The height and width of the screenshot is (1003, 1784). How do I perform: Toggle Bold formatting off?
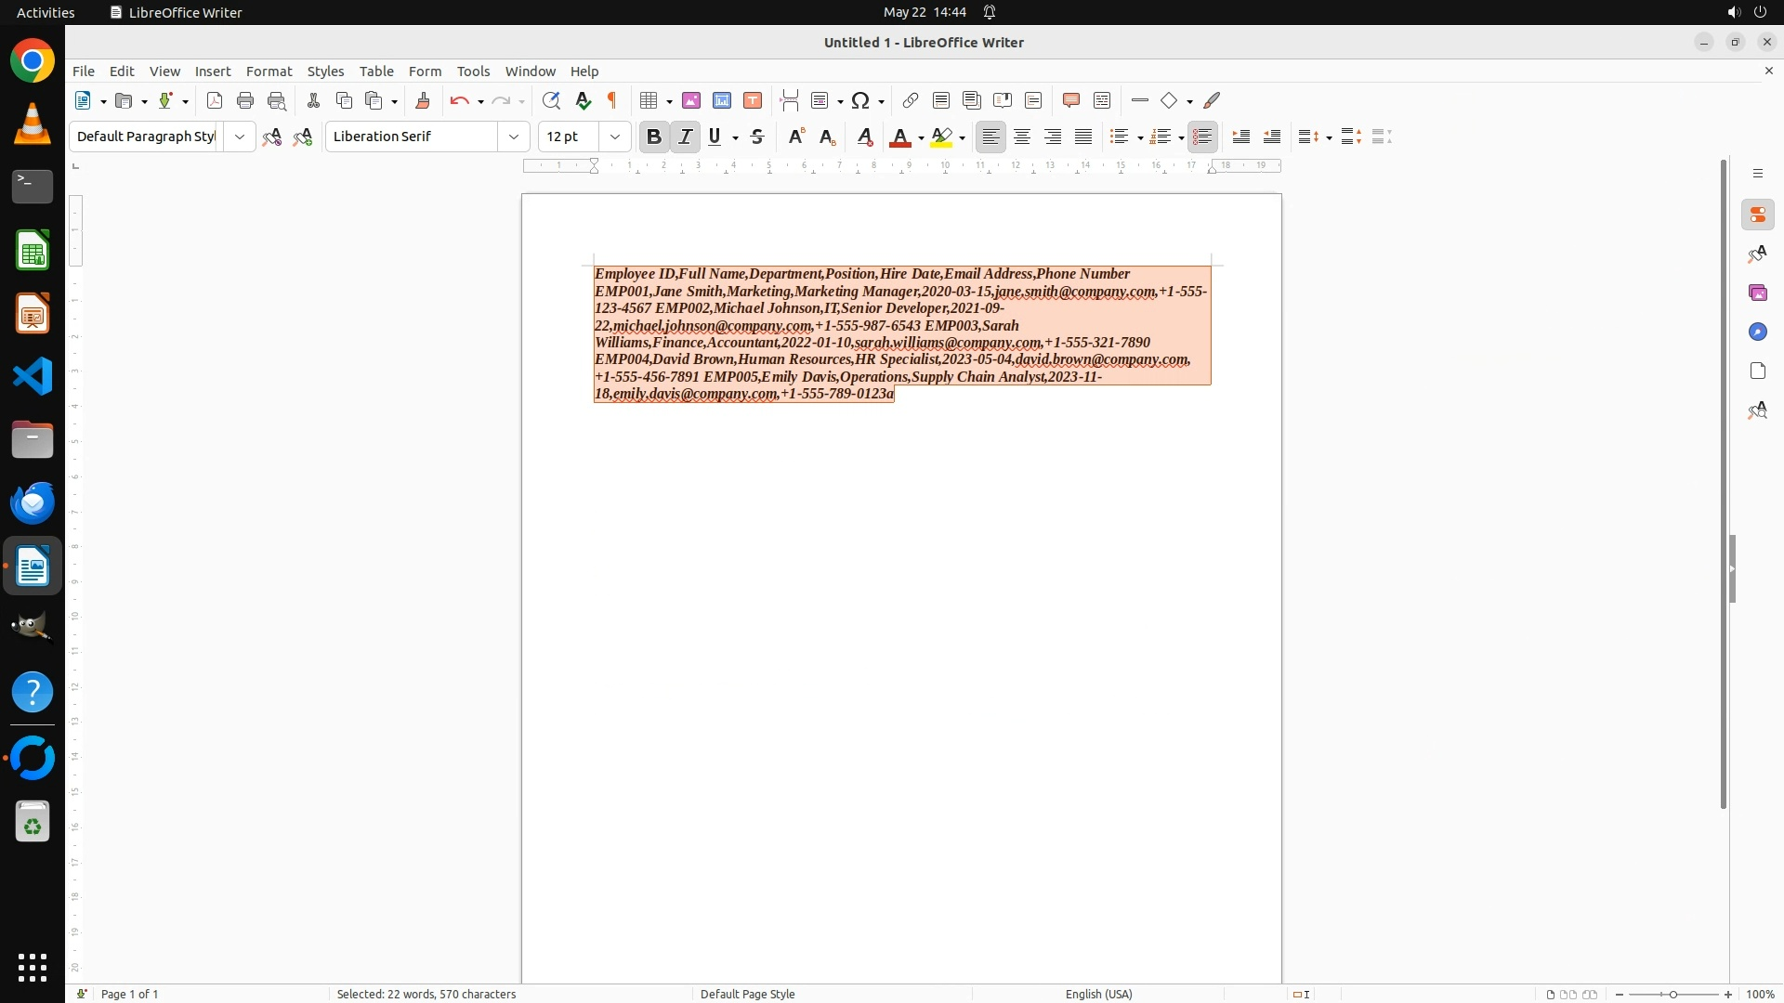coord(654,137)
